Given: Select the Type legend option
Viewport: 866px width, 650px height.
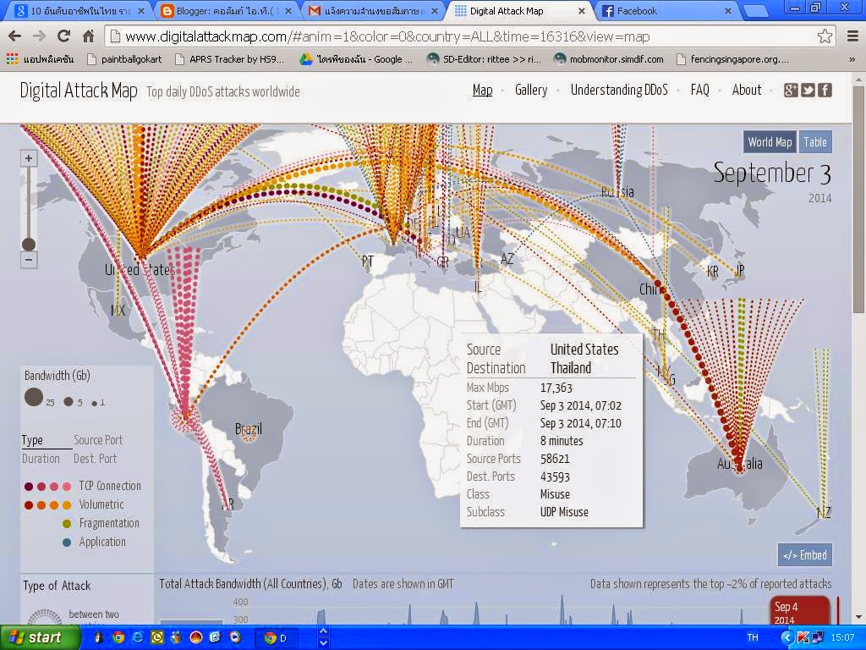Looking at the screenshot, I should pos(32,440).
